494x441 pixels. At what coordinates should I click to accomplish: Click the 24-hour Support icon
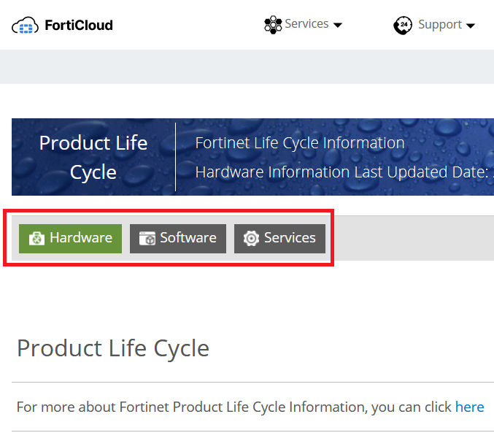point(403,26)
